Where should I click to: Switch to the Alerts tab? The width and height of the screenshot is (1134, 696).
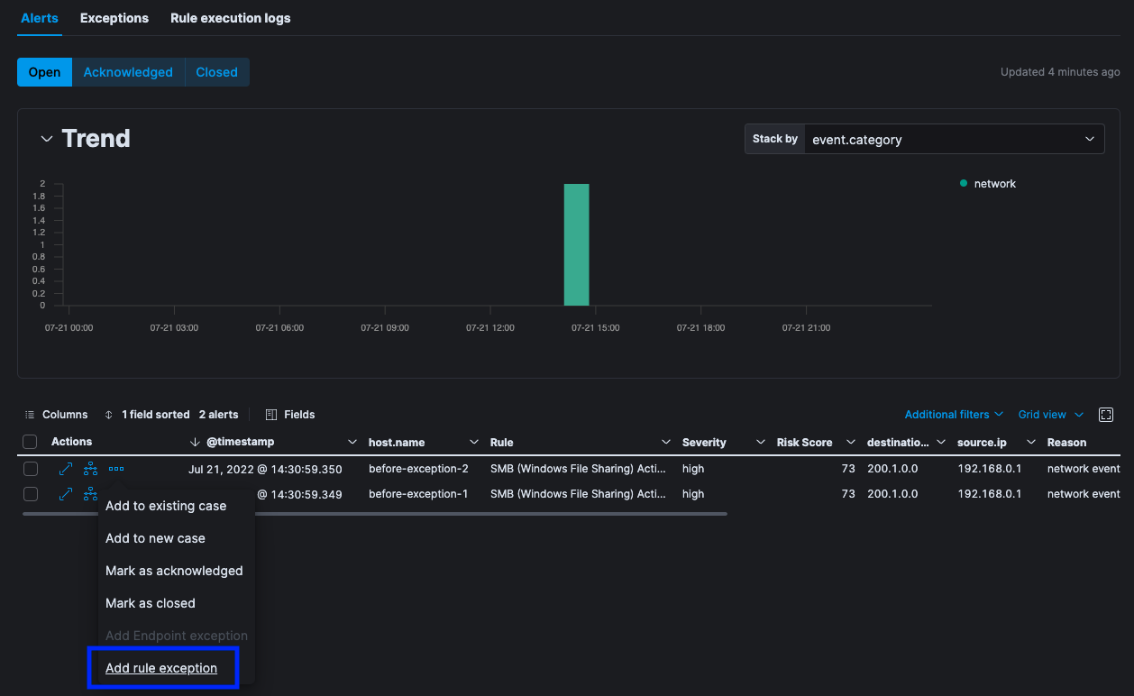tap(40, 18)
